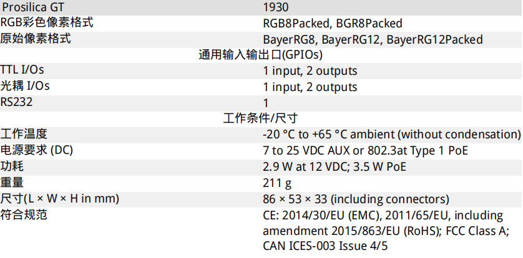The width and height of the screenshot is (523, 258).
Task: Click the RGB彩色像素格式 row label
Action: tap(47, 22)
